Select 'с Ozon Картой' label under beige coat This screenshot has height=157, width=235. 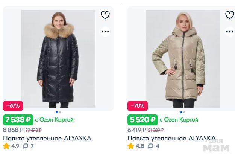(x=179, y=120)
